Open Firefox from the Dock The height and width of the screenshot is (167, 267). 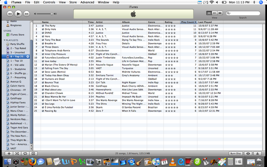pyautogui.click(x=32, y=162)
